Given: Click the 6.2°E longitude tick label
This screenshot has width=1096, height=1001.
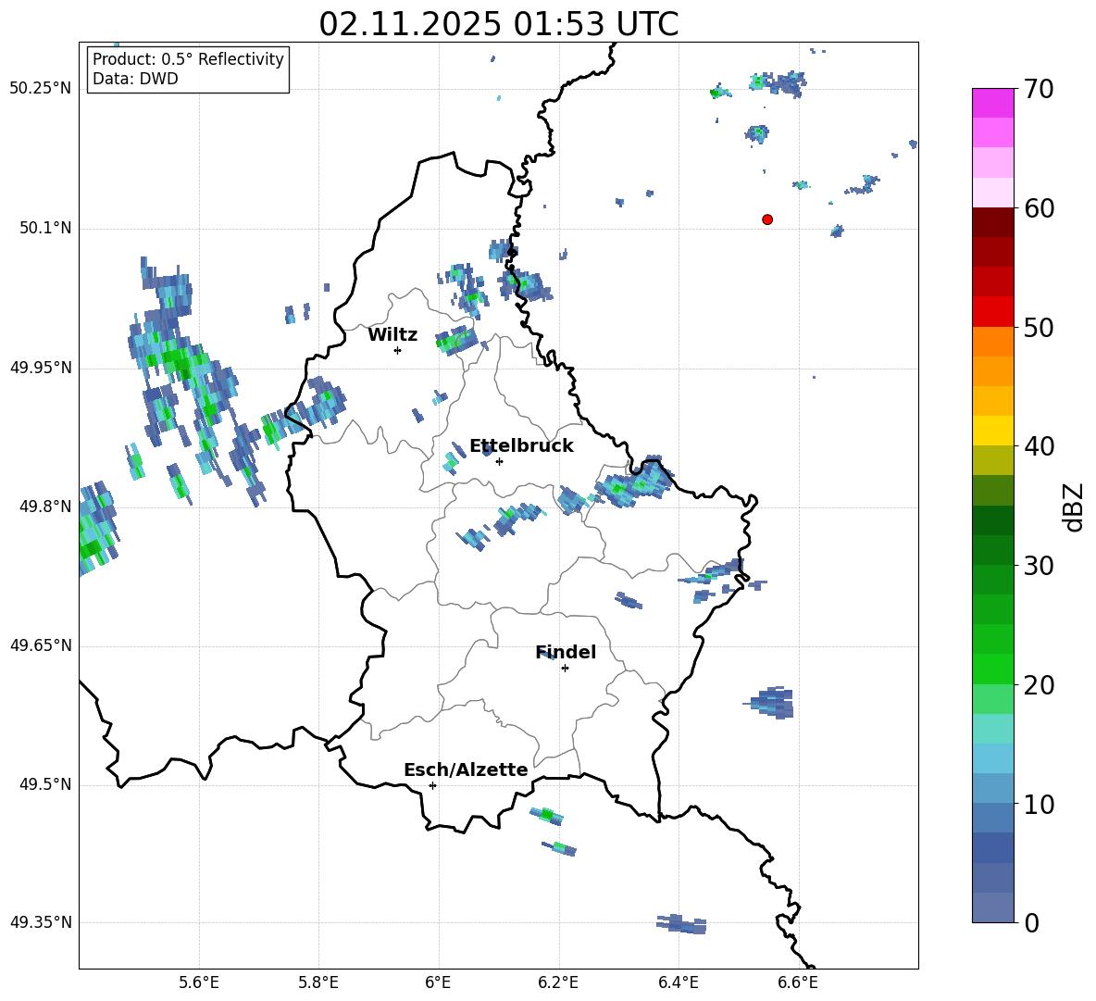Looking at the screenshot, I should pyautogui.click(x=558, y=982).
